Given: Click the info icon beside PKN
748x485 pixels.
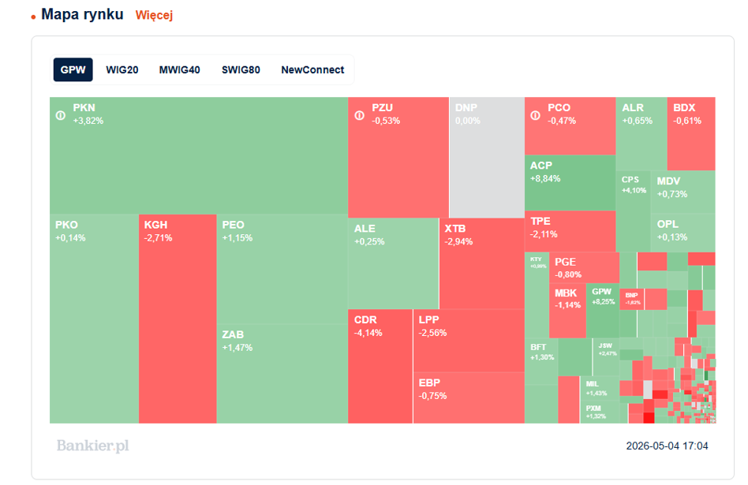Looking at the screenshot, I should pyautogui.click(x=61, y=115).
